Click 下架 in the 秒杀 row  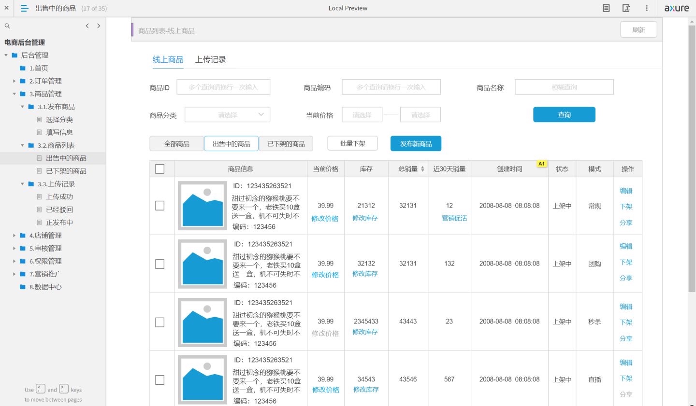tap(626, 322)
